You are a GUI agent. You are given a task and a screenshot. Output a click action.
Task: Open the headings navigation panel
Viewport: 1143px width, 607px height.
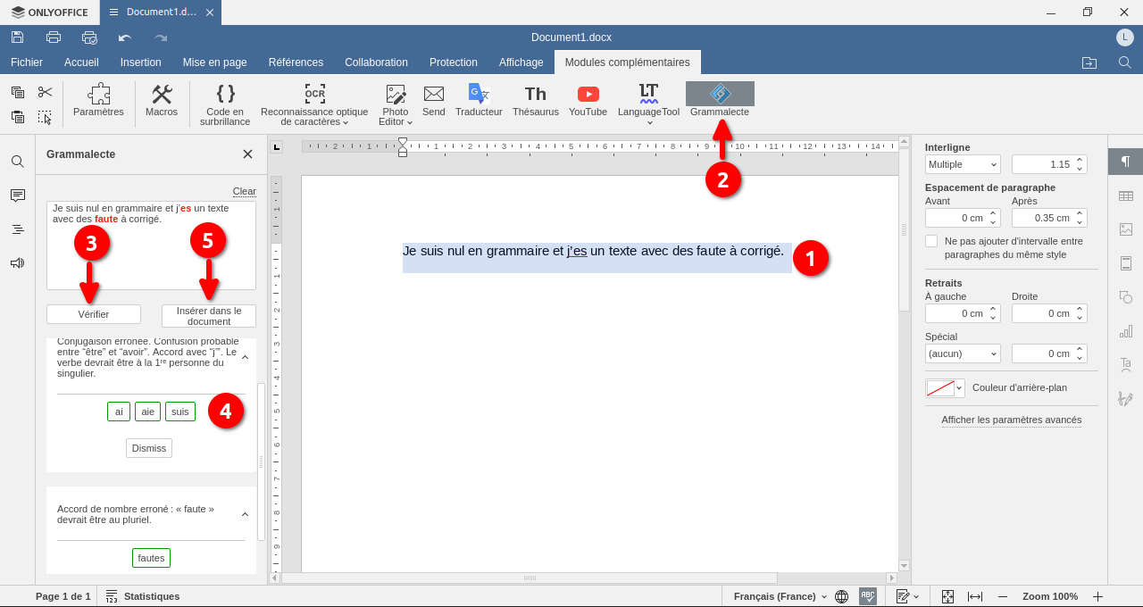coord(18,229)
